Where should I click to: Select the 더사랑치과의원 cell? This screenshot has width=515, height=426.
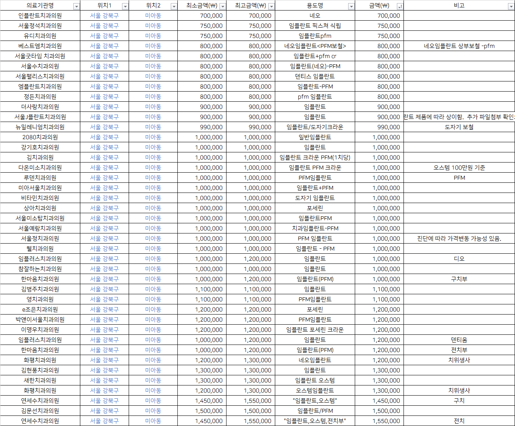coord(40,107)
